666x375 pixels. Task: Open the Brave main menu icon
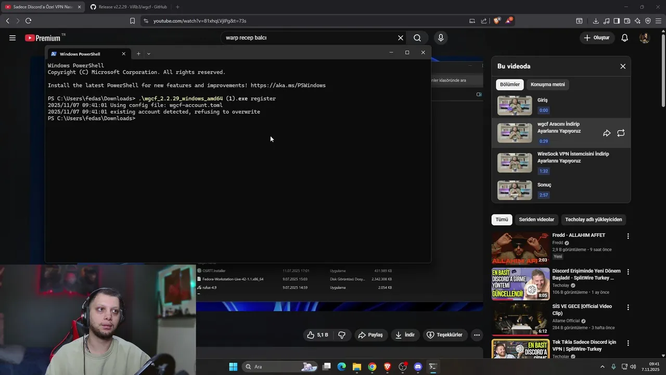pyautogui.click(x=659, y=21)
